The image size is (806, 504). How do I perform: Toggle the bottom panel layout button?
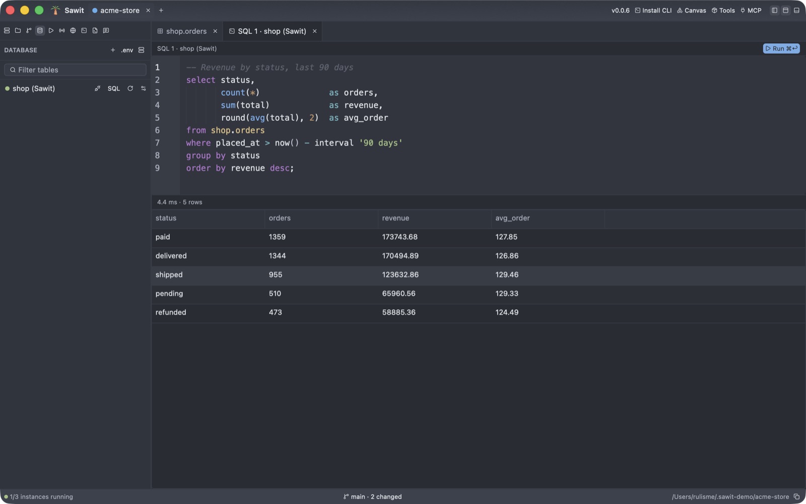tap(796, 11)
